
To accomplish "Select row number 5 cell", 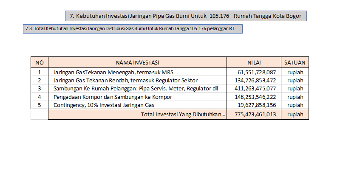I will 40,105.
